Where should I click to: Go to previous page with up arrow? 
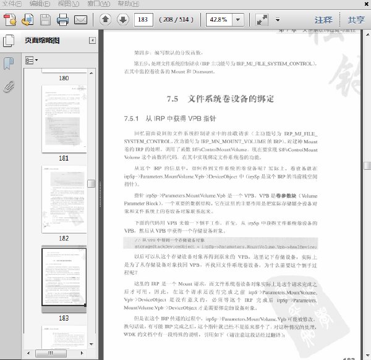(105, 20)
